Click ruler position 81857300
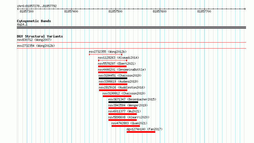This screenshot has height=143, width=254. (27, 11)
